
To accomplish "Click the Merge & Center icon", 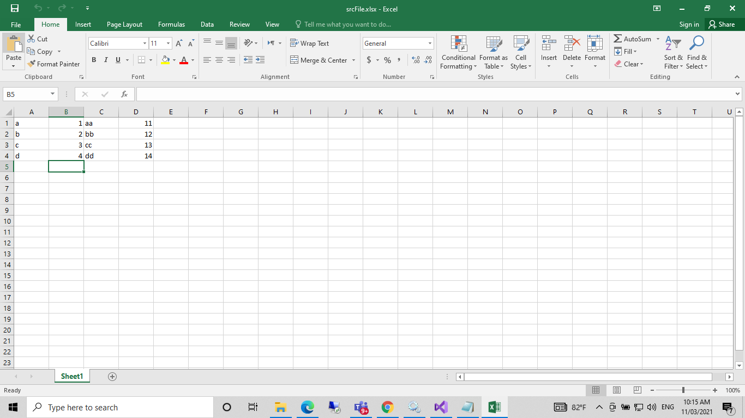I will (295, 60).
